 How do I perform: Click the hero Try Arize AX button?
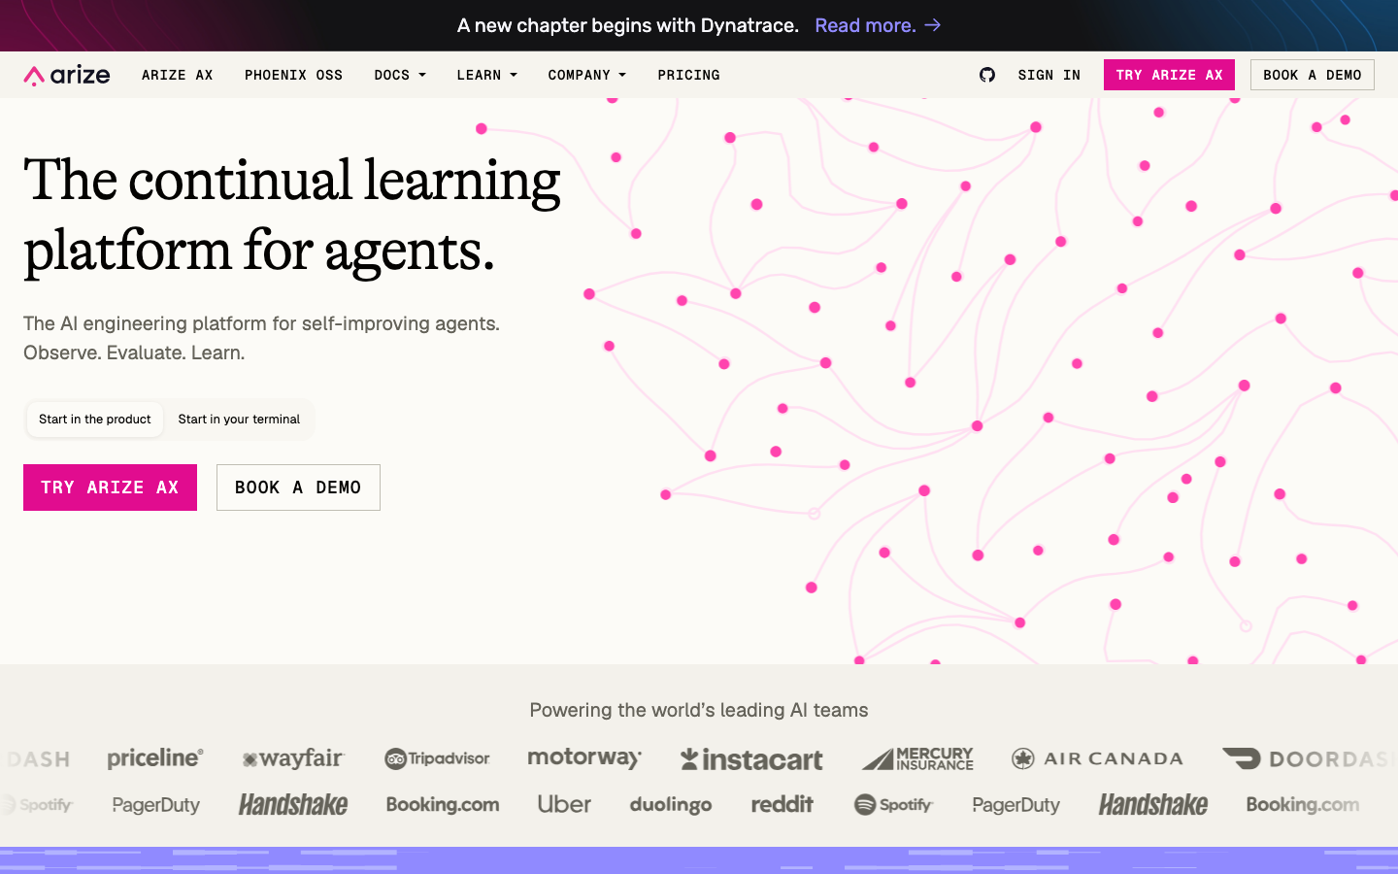[x=110, y=487]
